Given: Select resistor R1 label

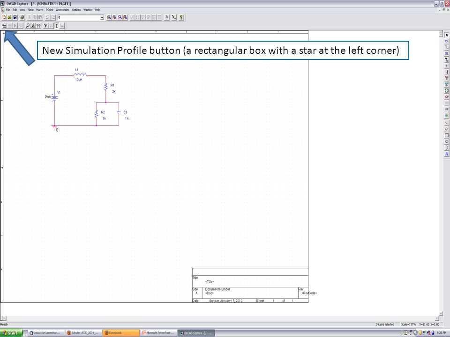Looking at the screenshot, I should [112, 85].
